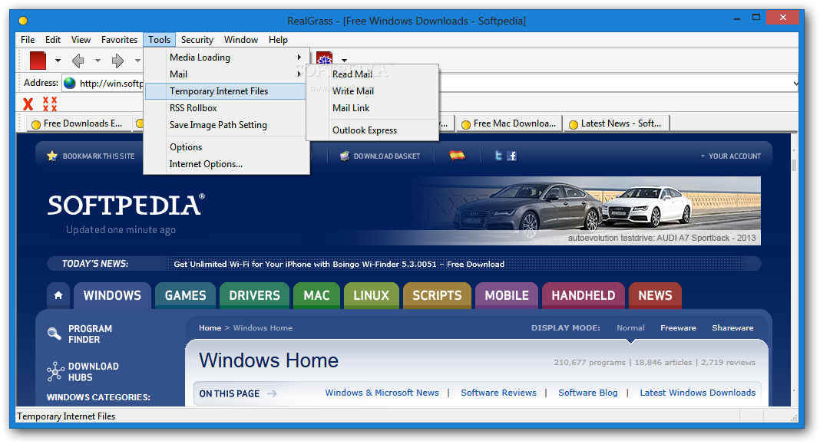
Task: Switch to Free Mac Downloa... tab
Action: (x=509, y=123)
